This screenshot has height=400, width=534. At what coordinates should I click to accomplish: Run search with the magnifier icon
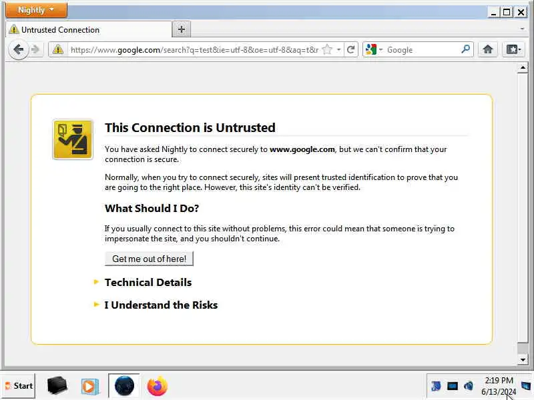click(465, 49)
